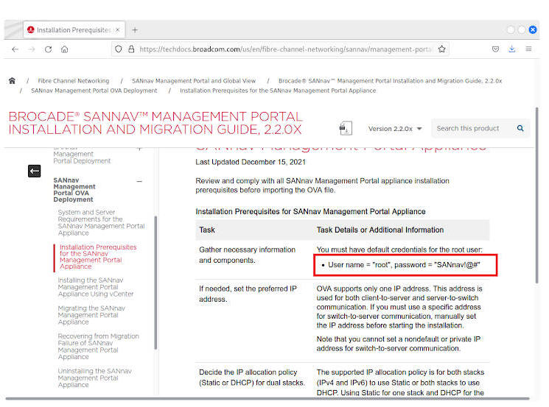
Task: Click the horizontal scrollbar at the bottom
Action: click(267, 398)
